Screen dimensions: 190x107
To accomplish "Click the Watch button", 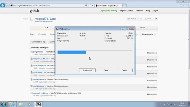I will coord(132,18).
